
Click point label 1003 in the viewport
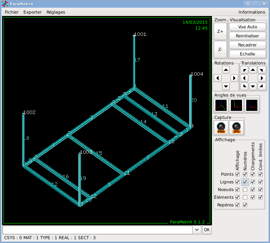coord(86,152)
